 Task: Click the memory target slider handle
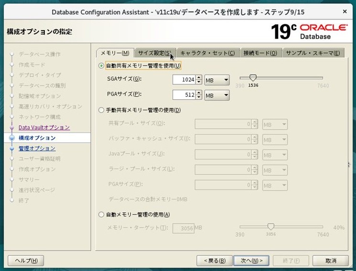click(x=270, y=227)
